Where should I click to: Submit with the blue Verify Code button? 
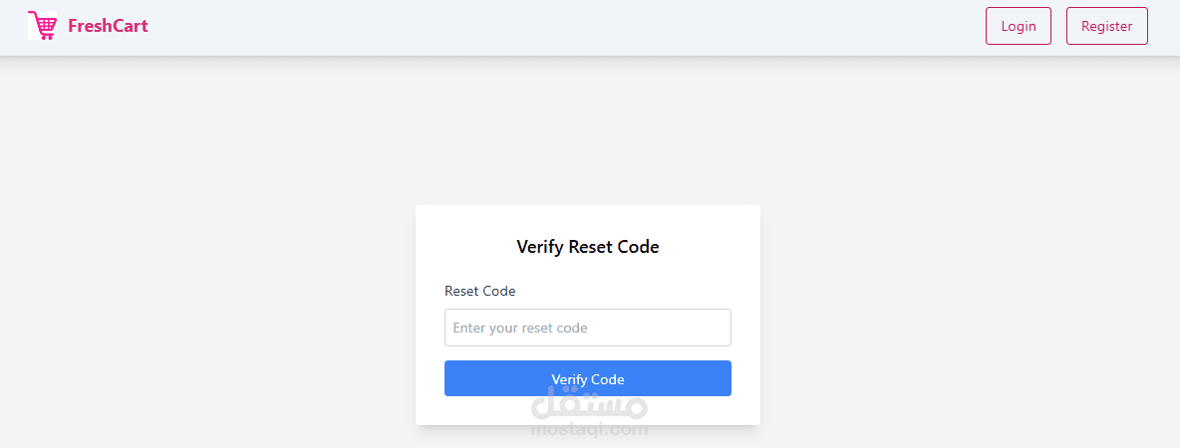click(588, 378)
